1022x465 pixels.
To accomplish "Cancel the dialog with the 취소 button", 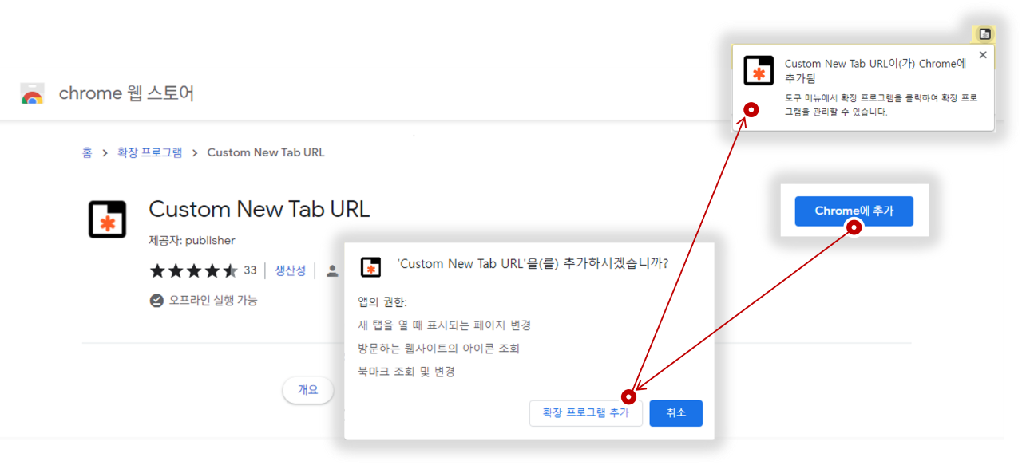I will pyautogui.click(x=675, y=413).
